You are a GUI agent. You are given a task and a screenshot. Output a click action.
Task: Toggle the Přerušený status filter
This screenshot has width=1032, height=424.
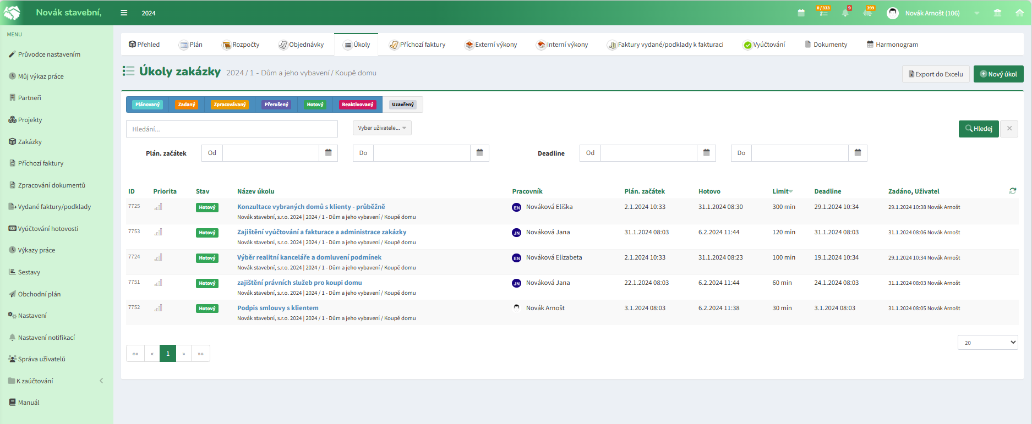click(x=276, y=104)
